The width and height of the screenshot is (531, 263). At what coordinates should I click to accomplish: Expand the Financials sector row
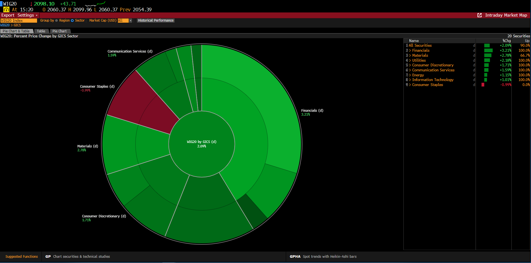point(421,51)
